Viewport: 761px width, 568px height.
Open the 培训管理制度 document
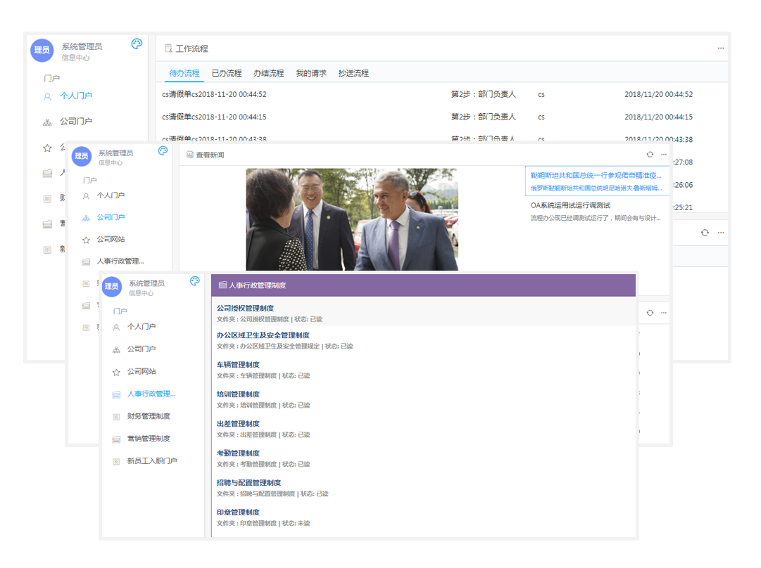pyautogui.click(x=238, y=394)
